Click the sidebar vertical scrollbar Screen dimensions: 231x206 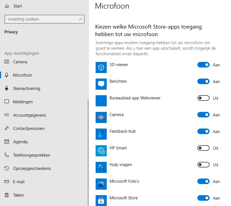(88, 152)
